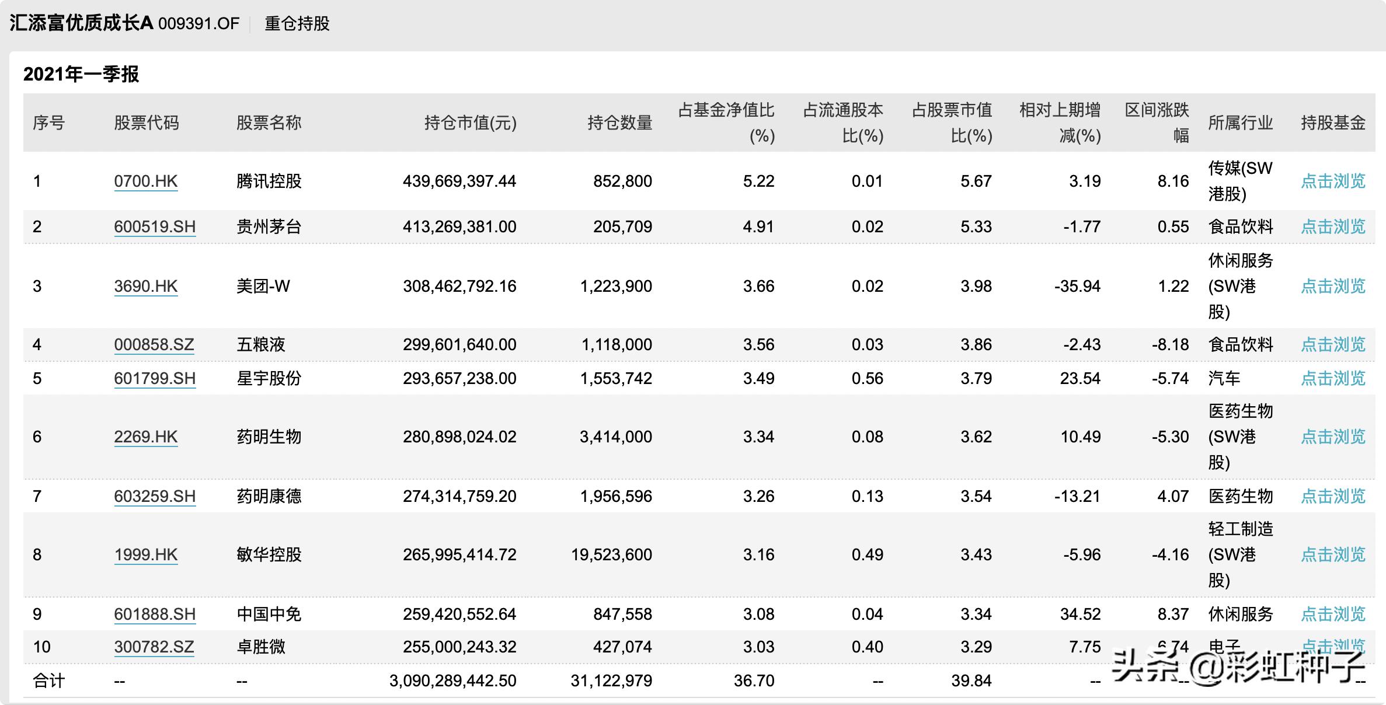Click 点击浏览 for 药明生物 row

[x=1333, y=437]
